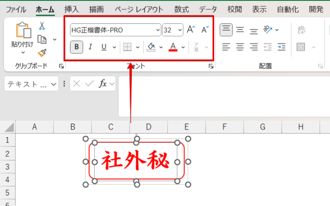Viewport: 330px width, 206px height.
Task: Apply borders using the borders icon
Action: pyautogui.click(x=127, y=47)
